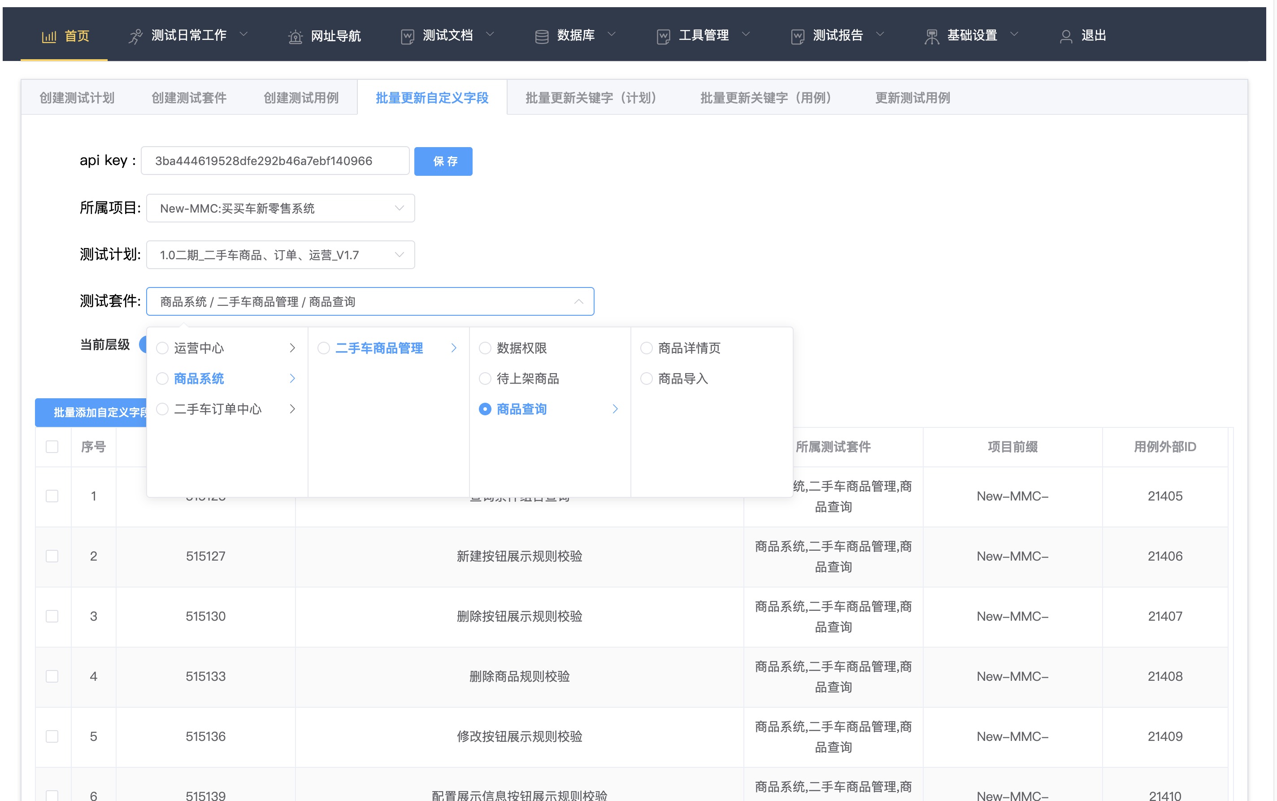Expand the 工具管理 menu arrow
The width and height of the screenshot is (1277, 801).
click(746, 35)
